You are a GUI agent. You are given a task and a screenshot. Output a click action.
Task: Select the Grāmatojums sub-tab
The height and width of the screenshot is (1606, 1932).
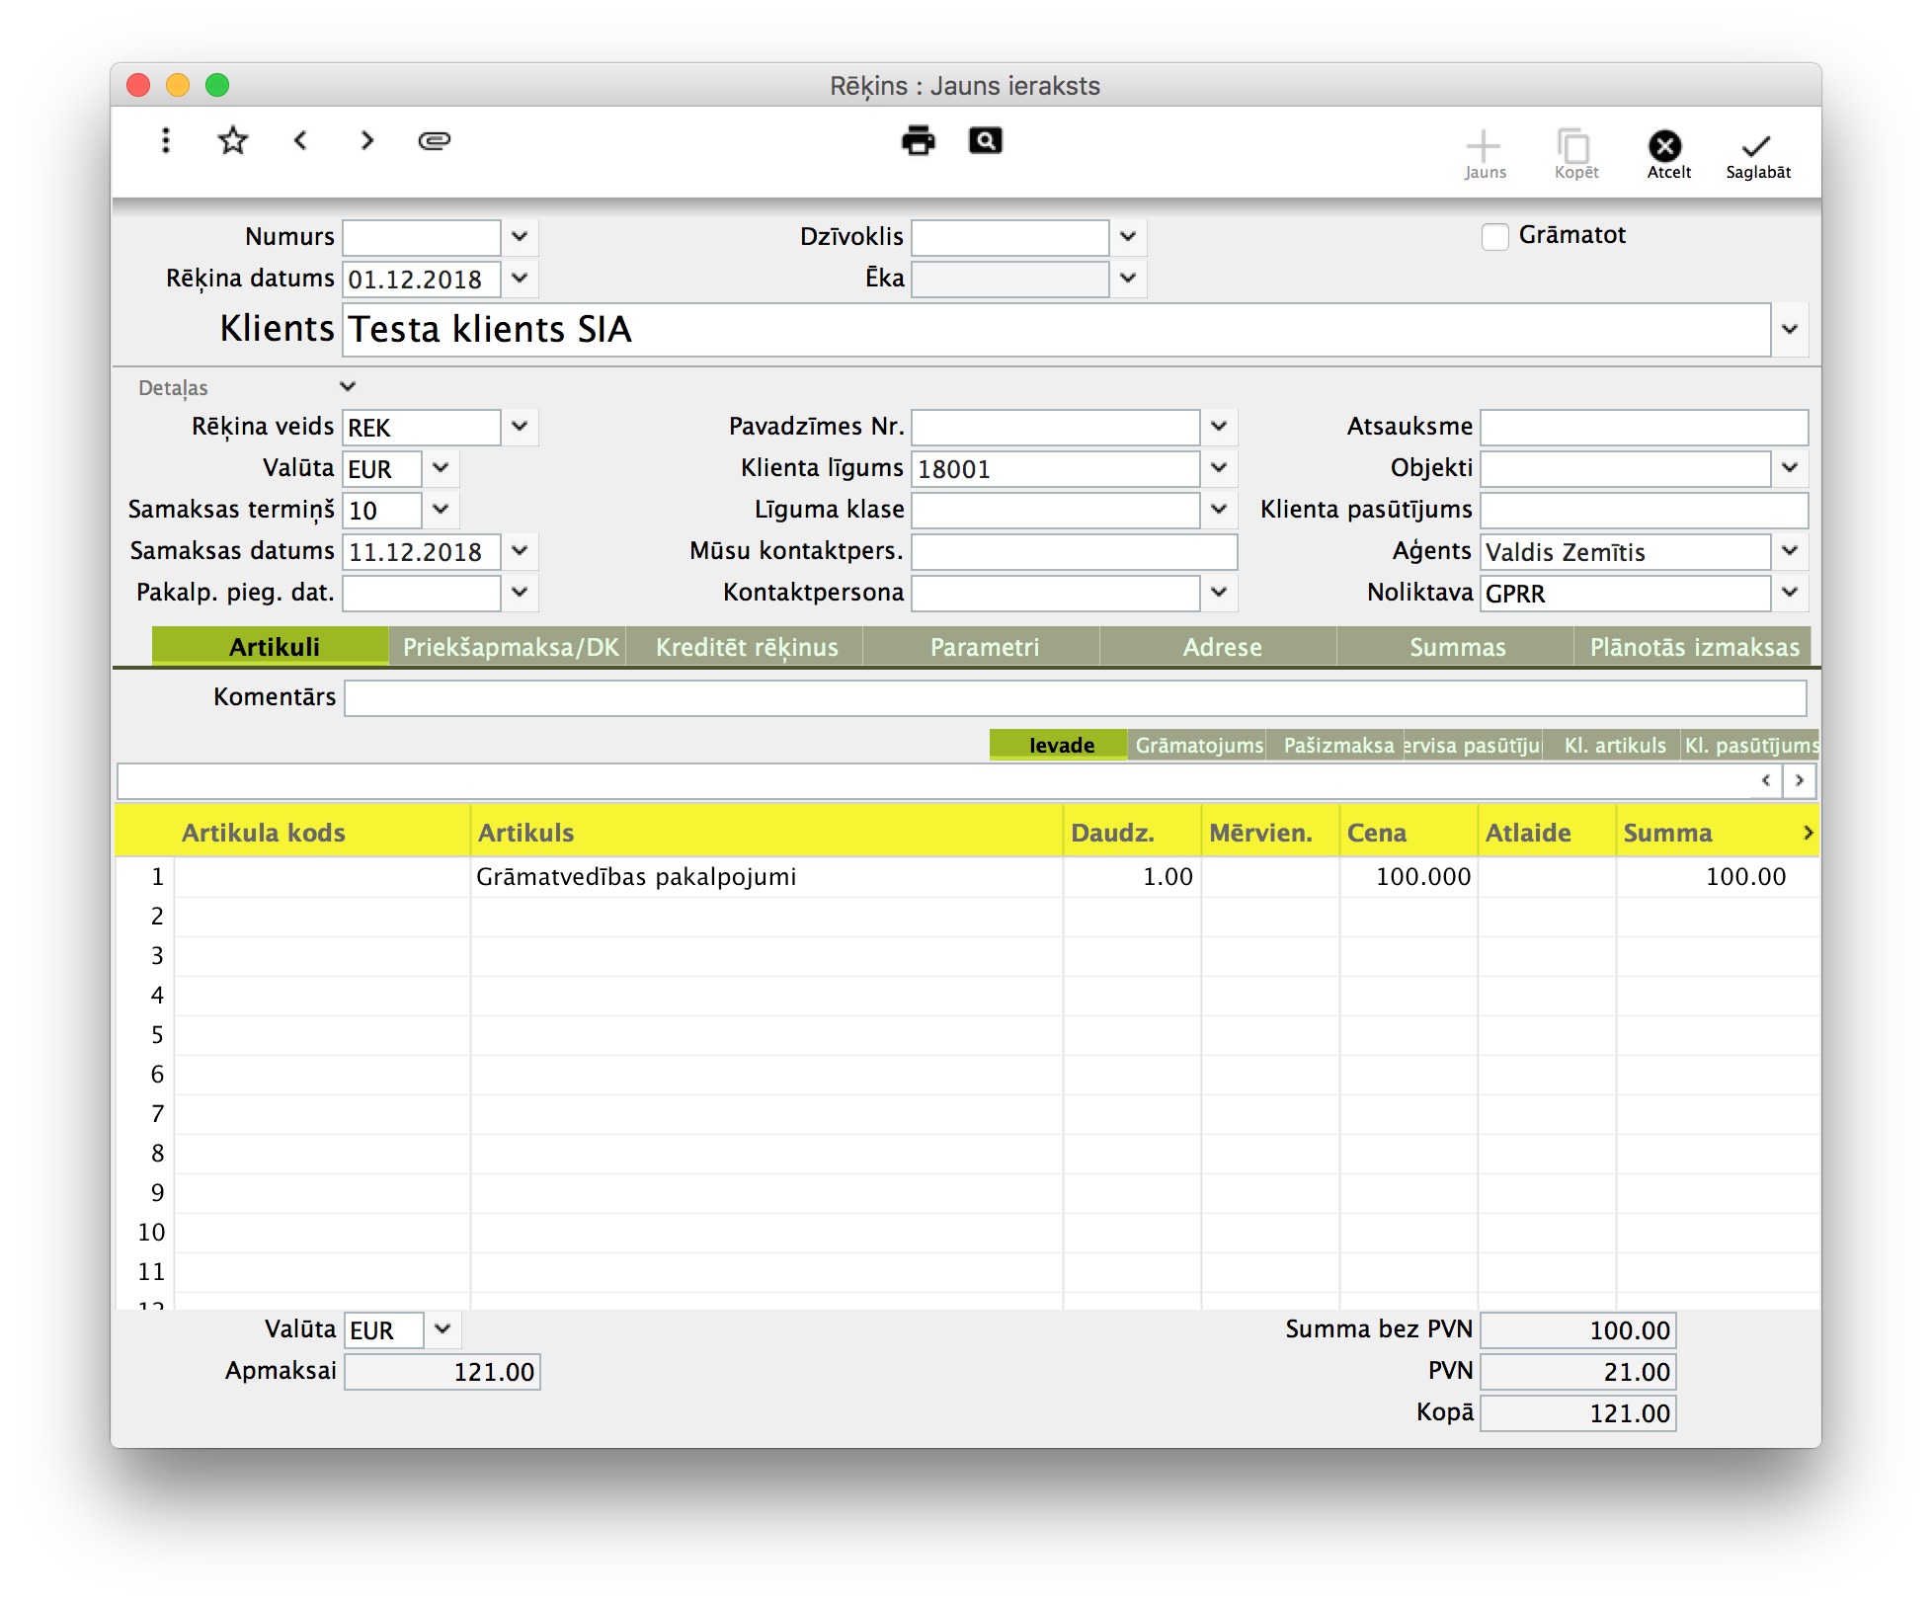[x=1198, y=746]
